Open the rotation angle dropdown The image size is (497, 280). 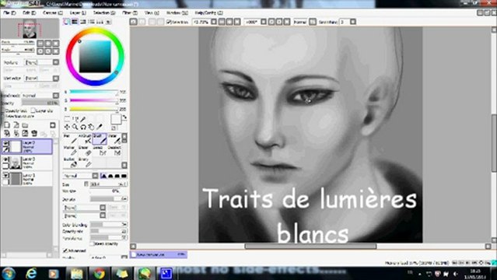pos(264,22)
